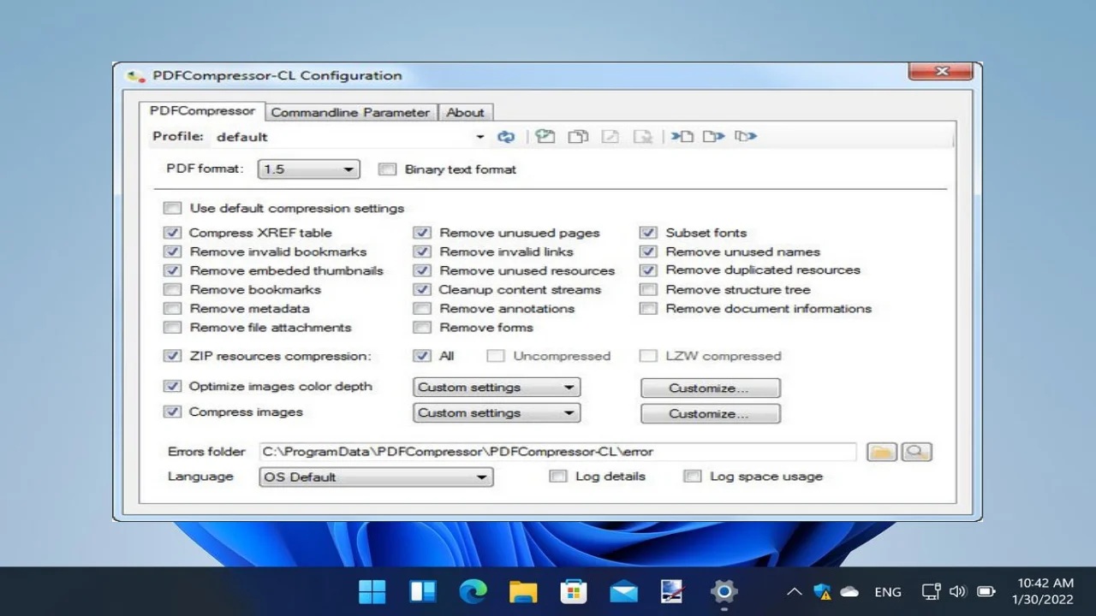Click the Errors folder path field

pos(557,452)
